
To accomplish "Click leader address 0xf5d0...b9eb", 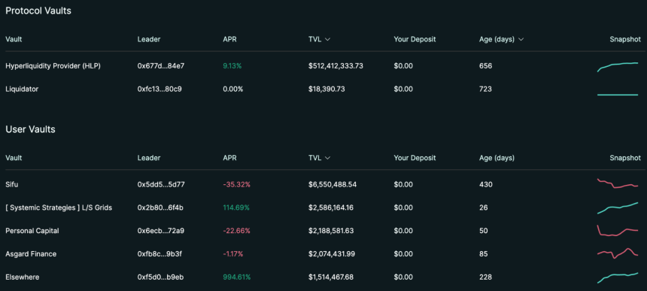I will tap(160, 277).
